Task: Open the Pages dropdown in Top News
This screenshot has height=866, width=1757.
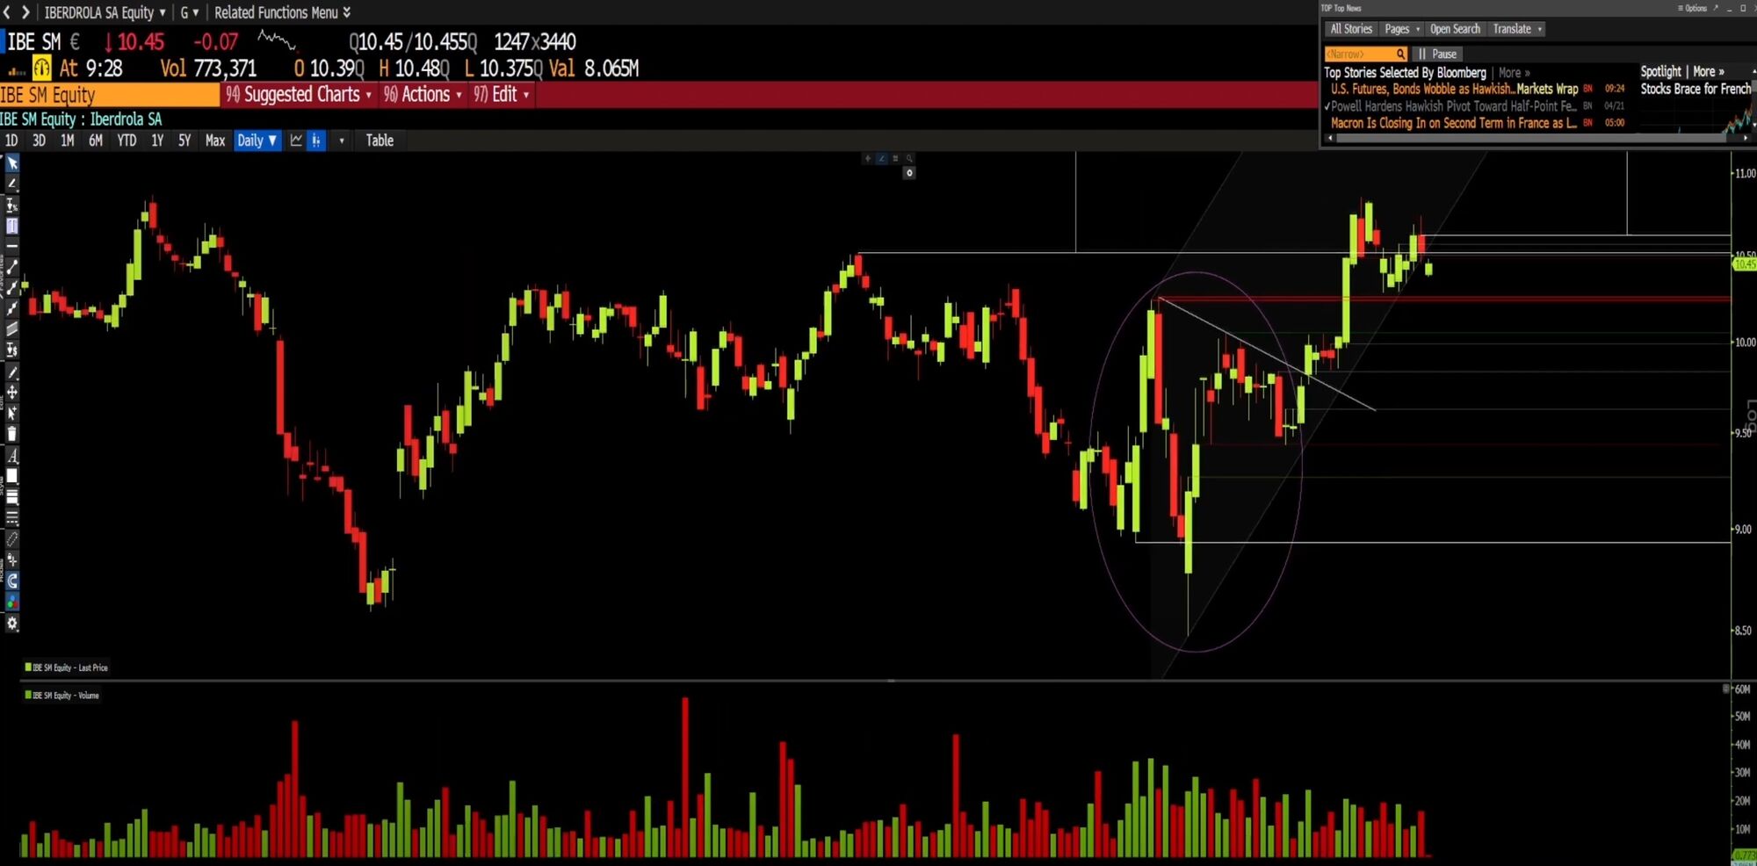Action: click(1402, 29)
